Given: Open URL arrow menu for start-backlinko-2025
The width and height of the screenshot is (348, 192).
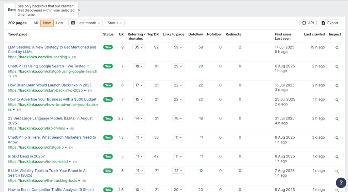Looking at the screenshot, I should 85,91.
